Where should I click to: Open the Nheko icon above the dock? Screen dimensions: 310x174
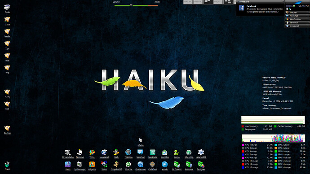tap(140, 140)
